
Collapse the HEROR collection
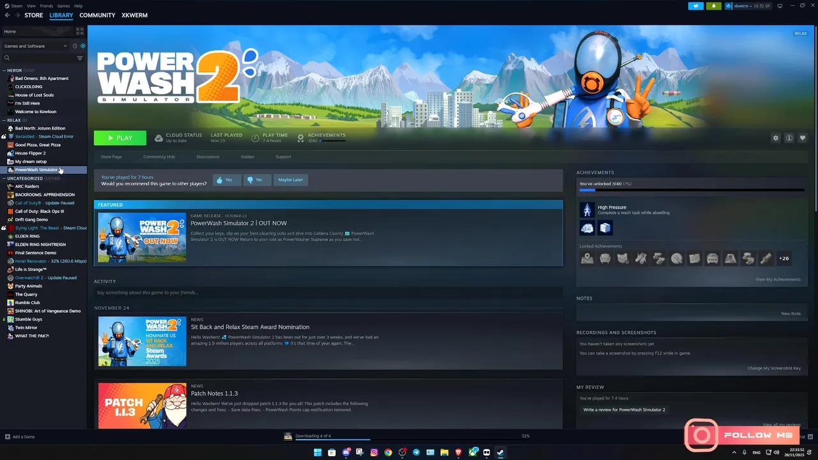pyautogui.click(x=4, y=70)
